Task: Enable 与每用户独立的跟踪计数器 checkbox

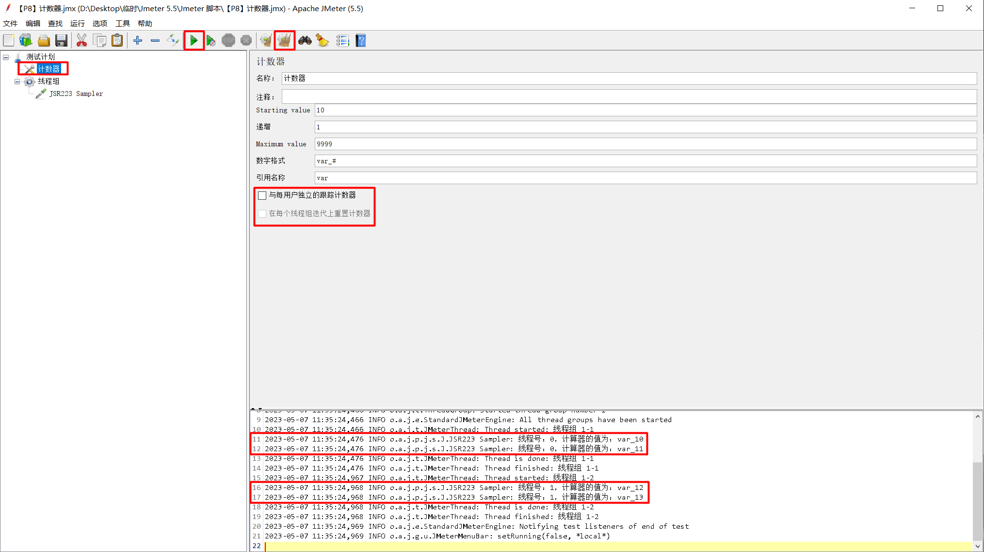Action: pos(262,195)
